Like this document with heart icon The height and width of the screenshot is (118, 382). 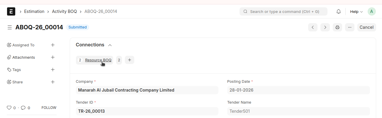(9, 108)
